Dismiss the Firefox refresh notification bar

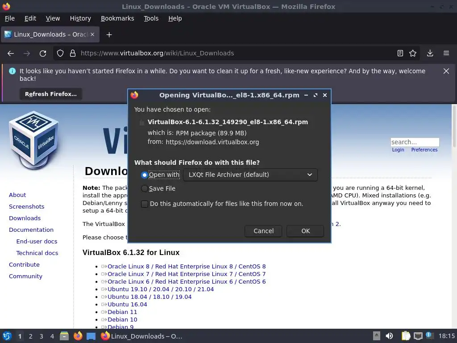(446, 71)
